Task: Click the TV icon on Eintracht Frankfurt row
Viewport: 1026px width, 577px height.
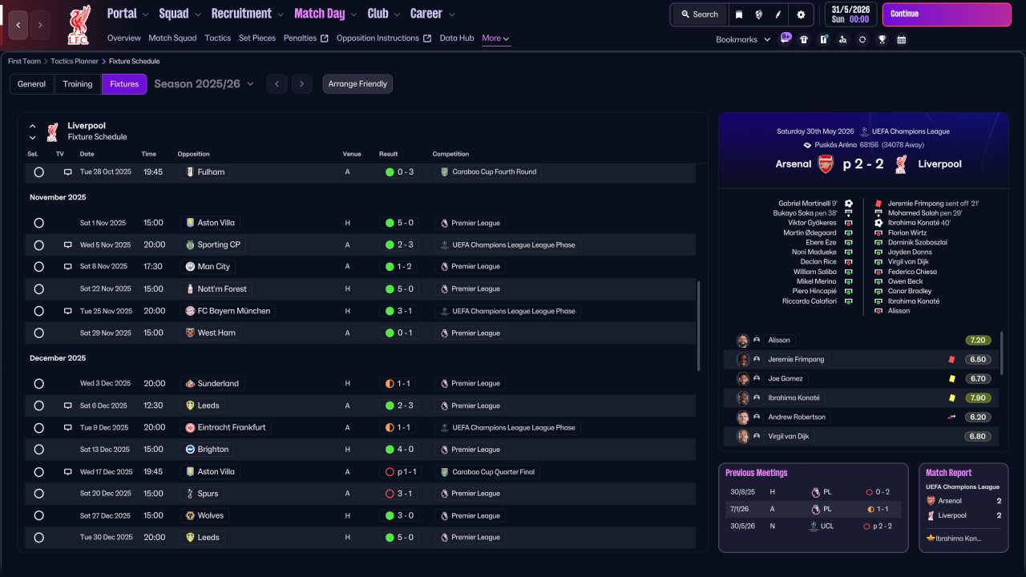Action: pyautogui.click(x=68, y=428)
